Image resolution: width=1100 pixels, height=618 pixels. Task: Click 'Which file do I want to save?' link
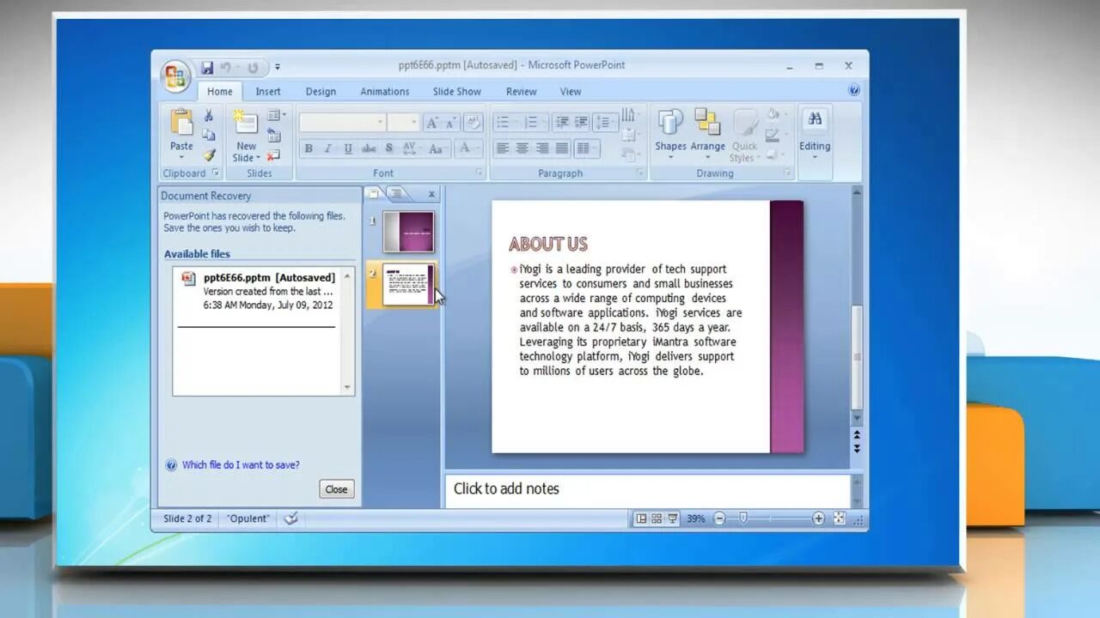click(x=241, y=465)
